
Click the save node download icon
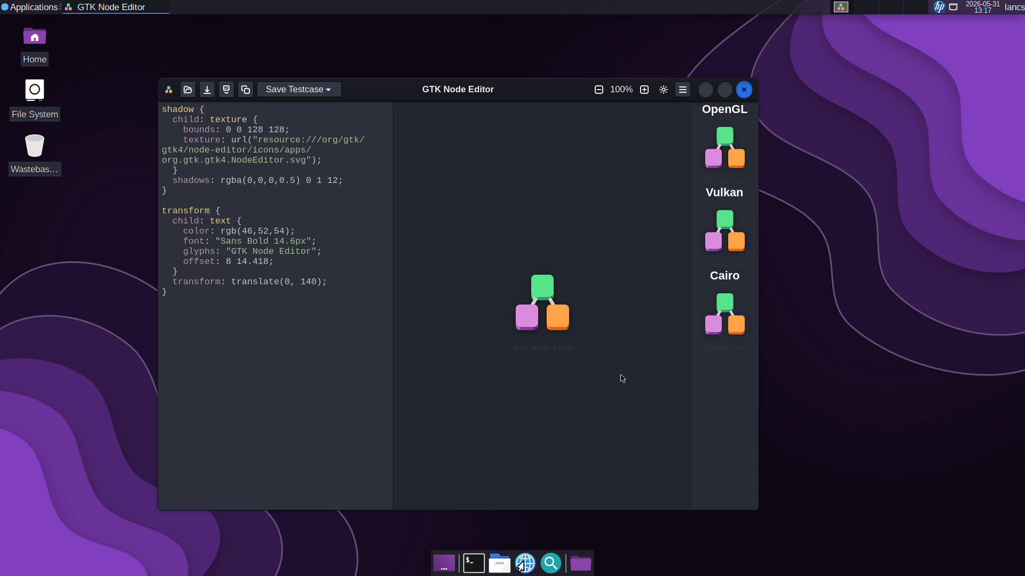tap(207, 90)
